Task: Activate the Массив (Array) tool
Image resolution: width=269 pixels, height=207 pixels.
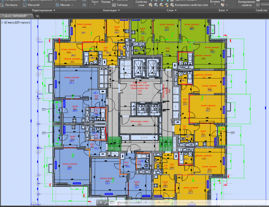Action: 63,5
